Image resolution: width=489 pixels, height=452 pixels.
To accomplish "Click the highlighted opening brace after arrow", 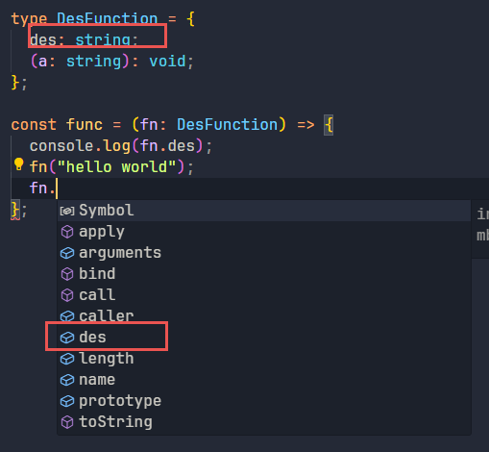I will point(329,125).
